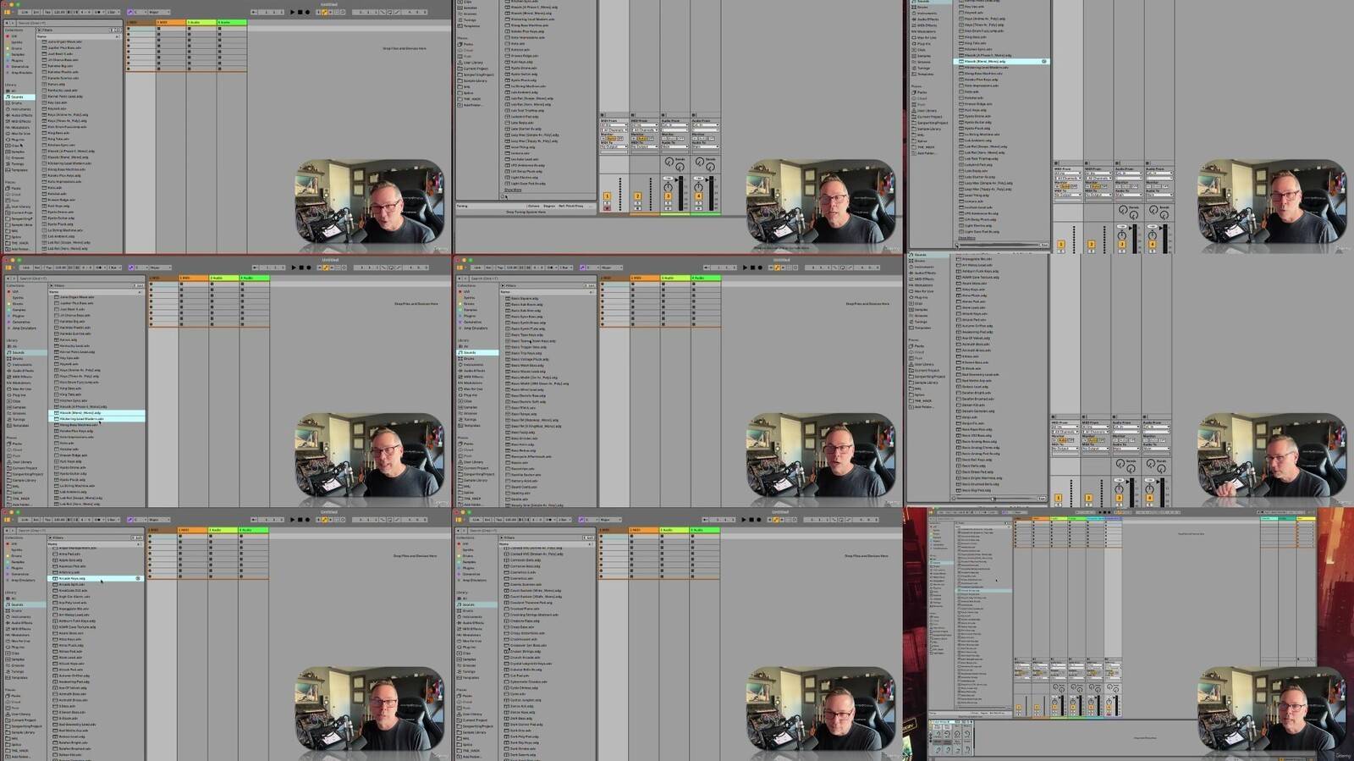Deactivate track 4 via yellow button, top-middle frame
Viewport: 1354px width, 761px height.
click(698, 196)
